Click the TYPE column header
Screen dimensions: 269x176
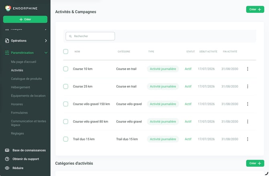click(151, 52)
